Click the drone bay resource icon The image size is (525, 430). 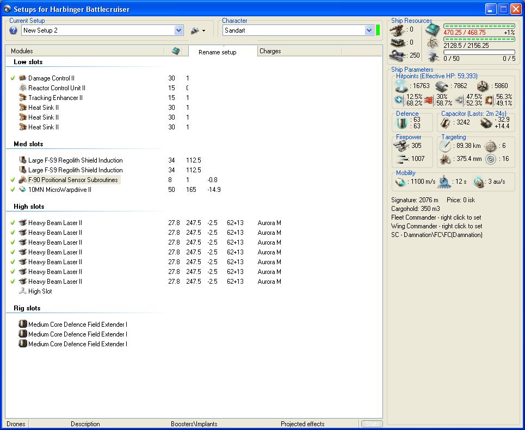pos(433,56)
